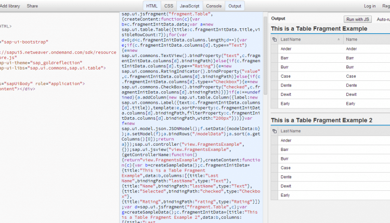Click the Run with JS button
Viewport: 390px width, 223px height.
pos(358,19)
